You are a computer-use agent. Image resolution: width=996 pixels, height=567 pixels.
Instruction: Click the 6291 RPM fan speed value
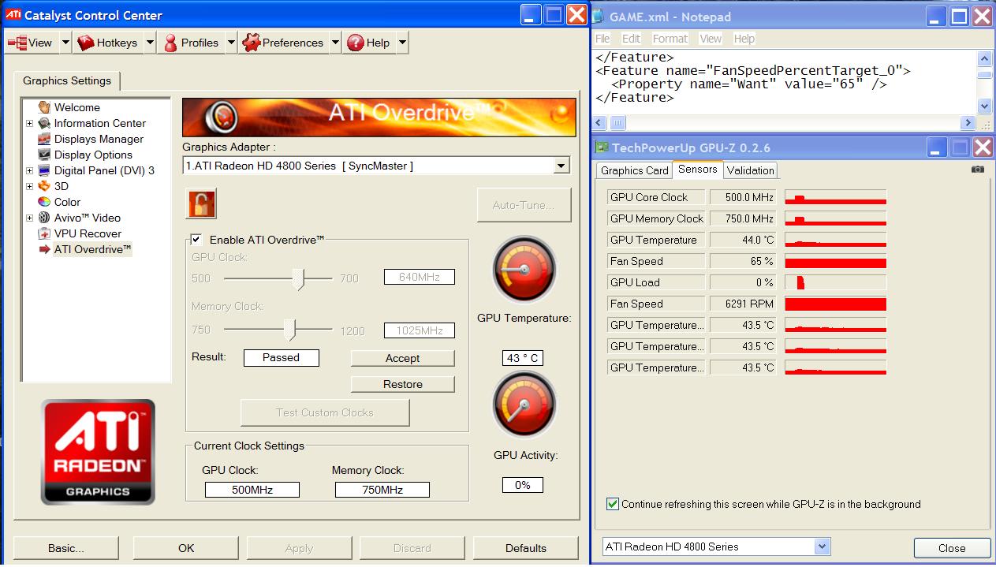point(743,304)
